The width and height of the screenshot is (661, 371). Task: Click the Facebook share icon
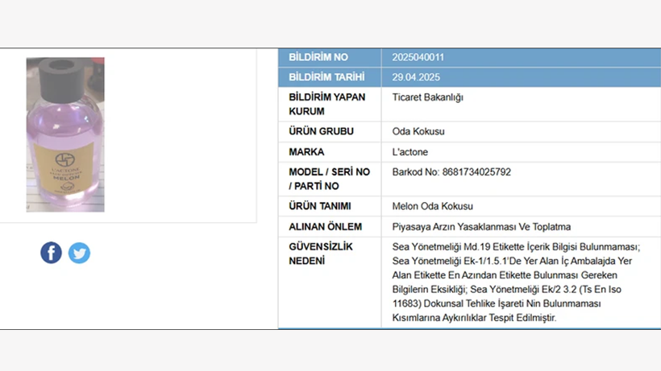tap(51, 253)
